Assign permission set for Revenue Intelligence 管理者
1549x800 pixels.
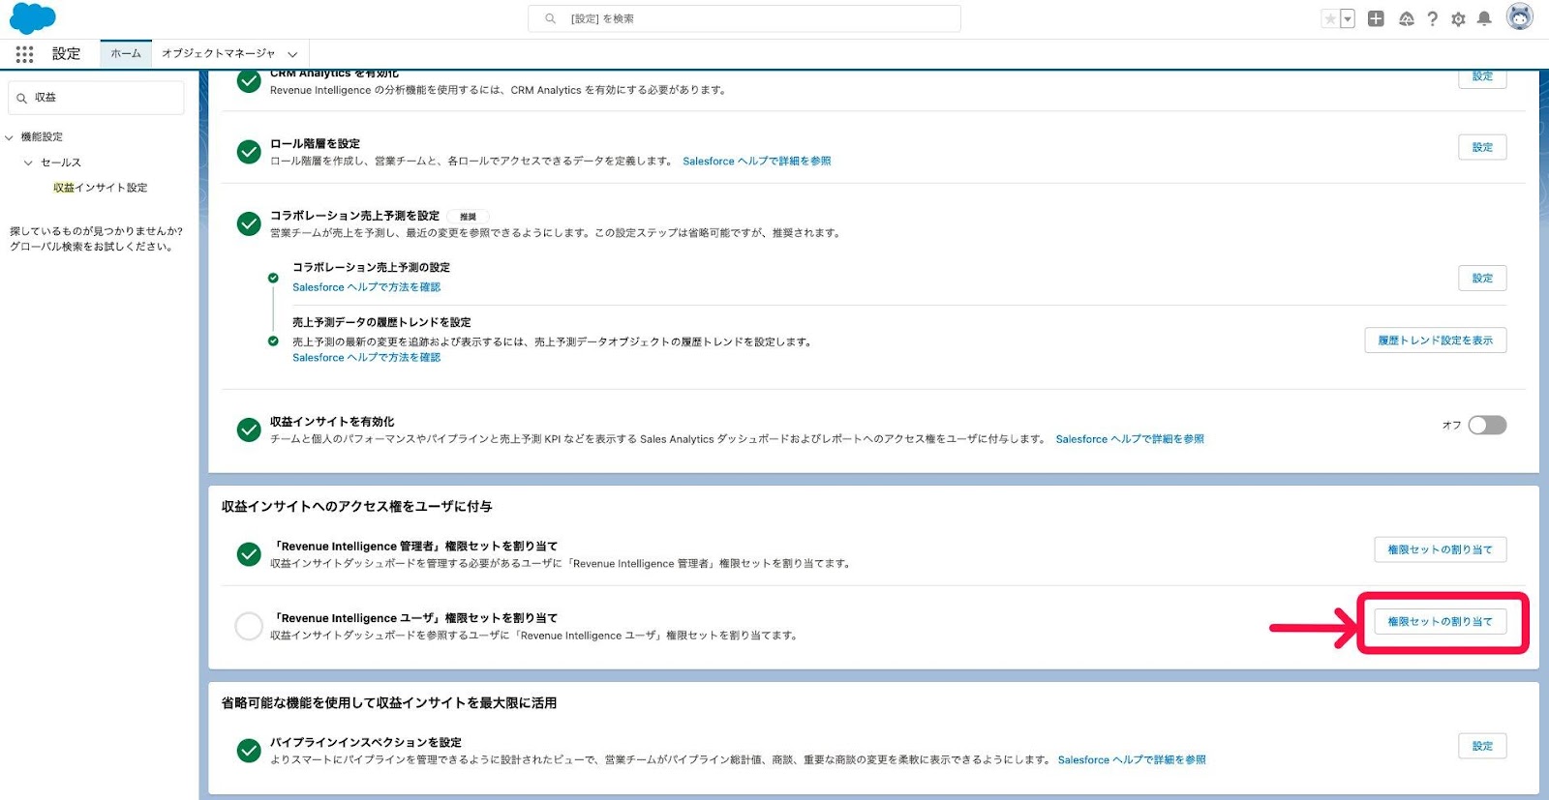coord(1441,549)
